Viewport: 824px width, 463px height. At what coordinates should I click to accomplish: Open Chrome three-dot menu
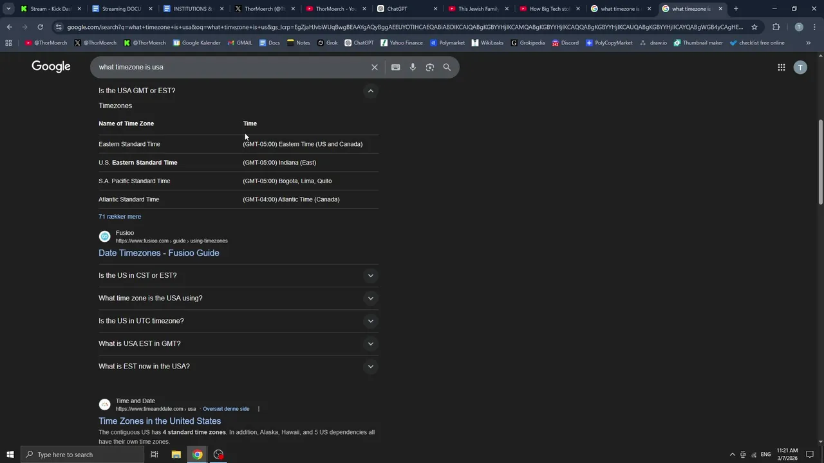pos(814,27)
